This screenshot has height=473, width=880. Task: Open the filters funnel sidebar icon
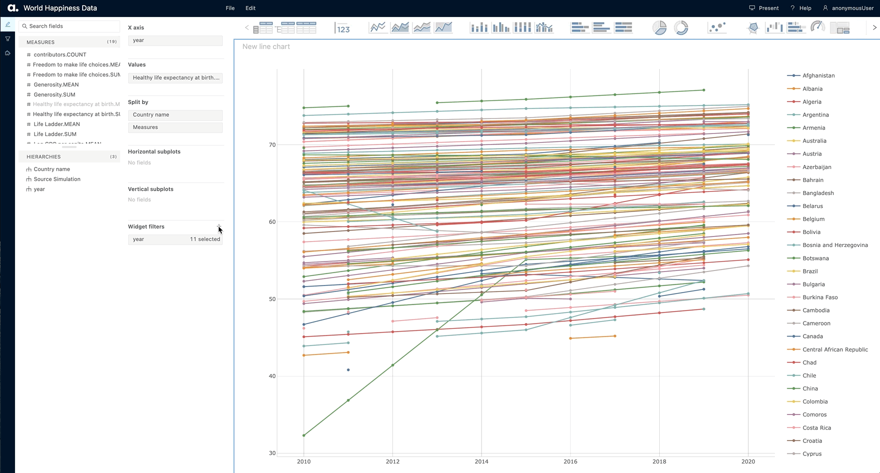coord(8,38)
